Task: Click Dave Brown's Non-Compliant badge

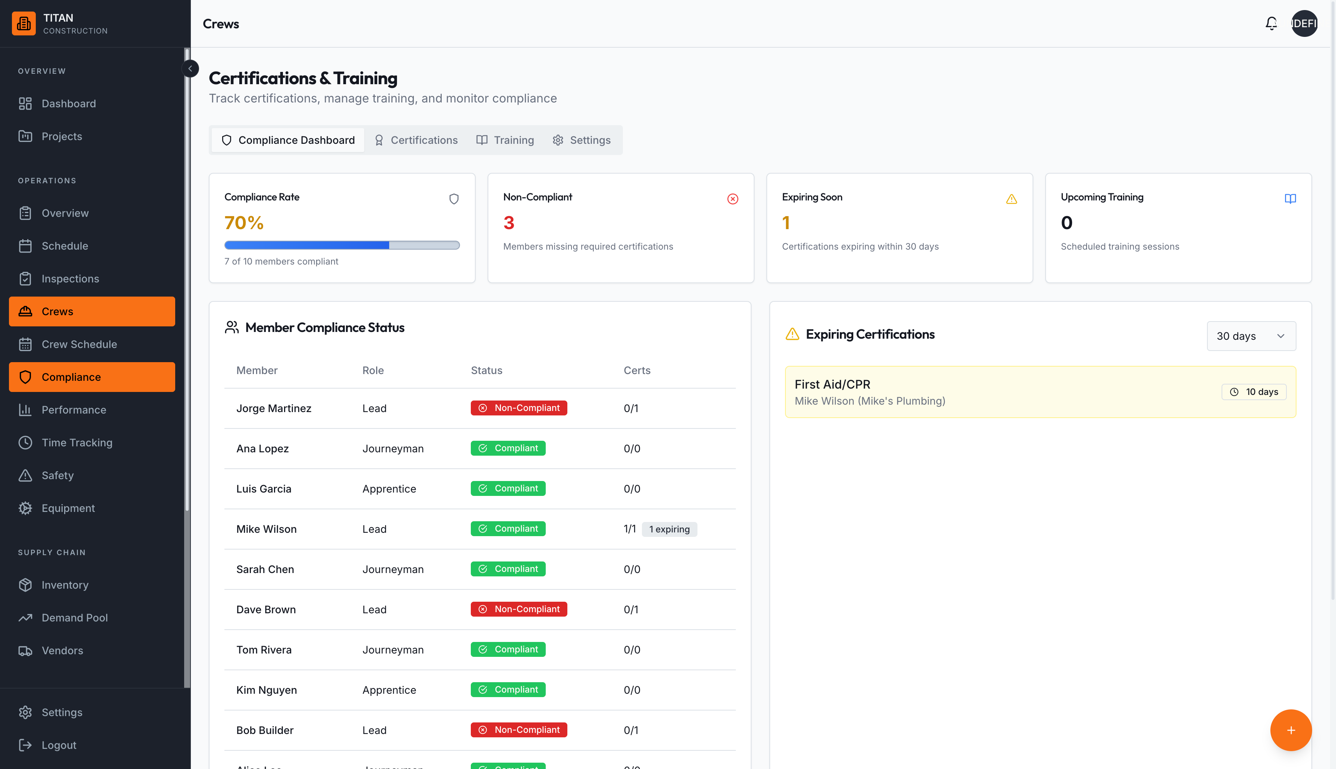Action: pyautogui.click(x=519, y=609)
